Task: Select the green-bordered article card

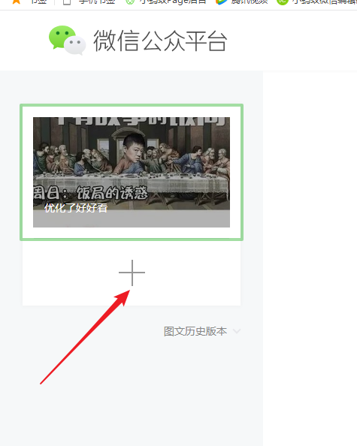Action: (x=132, y=173)
